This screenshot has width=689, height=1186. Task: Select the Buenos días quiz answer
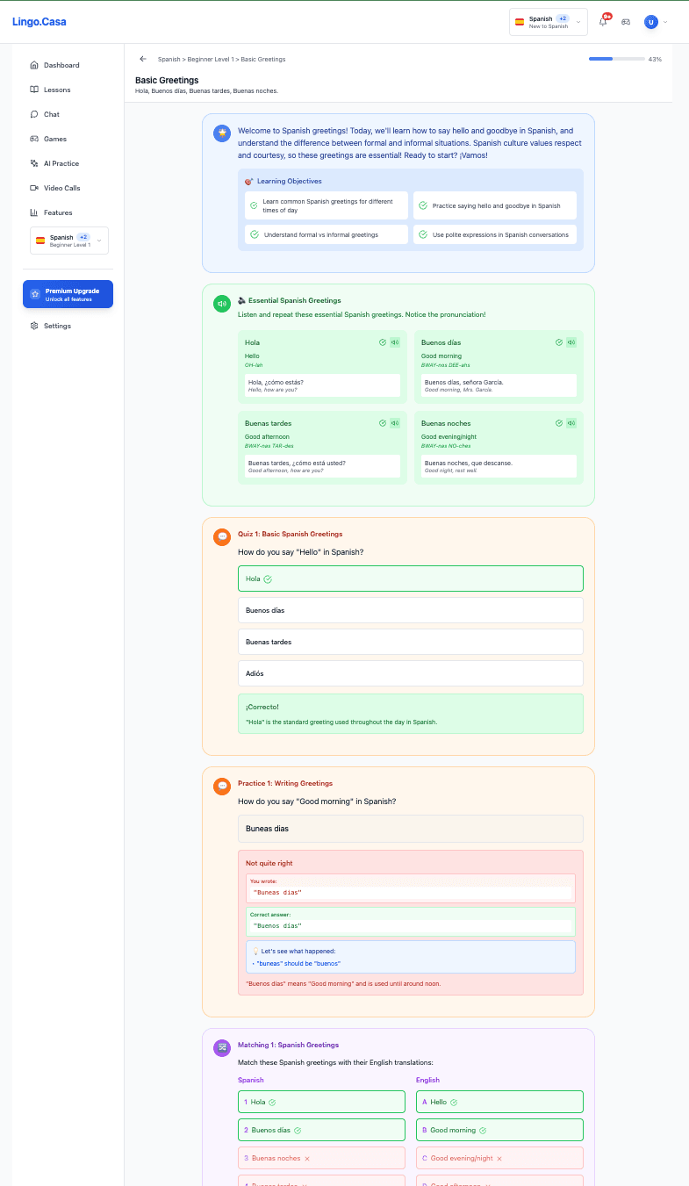pyautogui.click(x=410, y=610)
